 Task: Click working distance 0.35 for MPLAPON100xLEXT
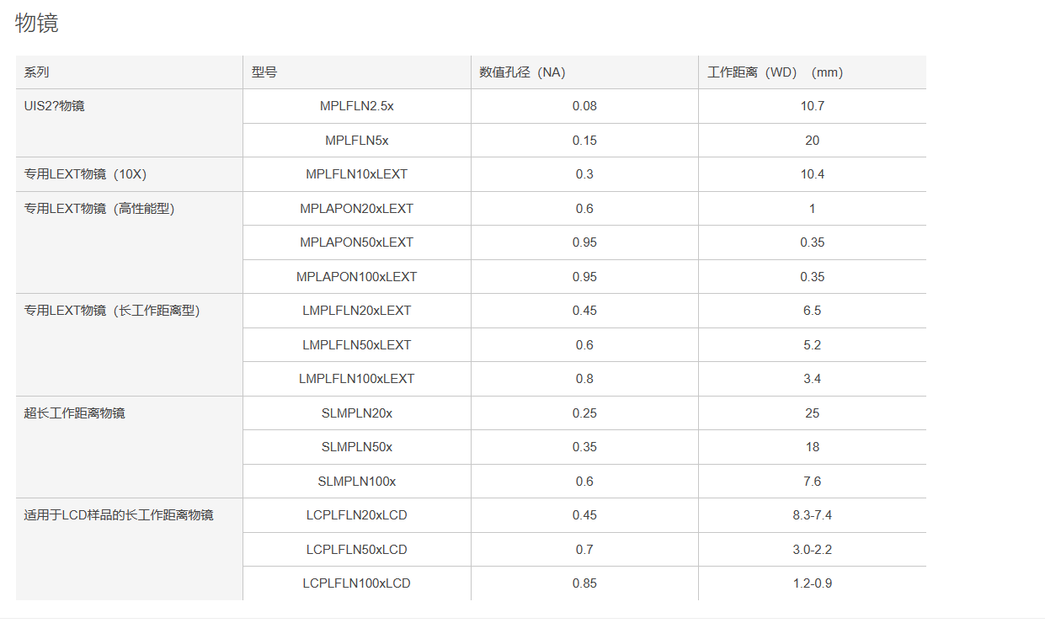pos(812,277)
